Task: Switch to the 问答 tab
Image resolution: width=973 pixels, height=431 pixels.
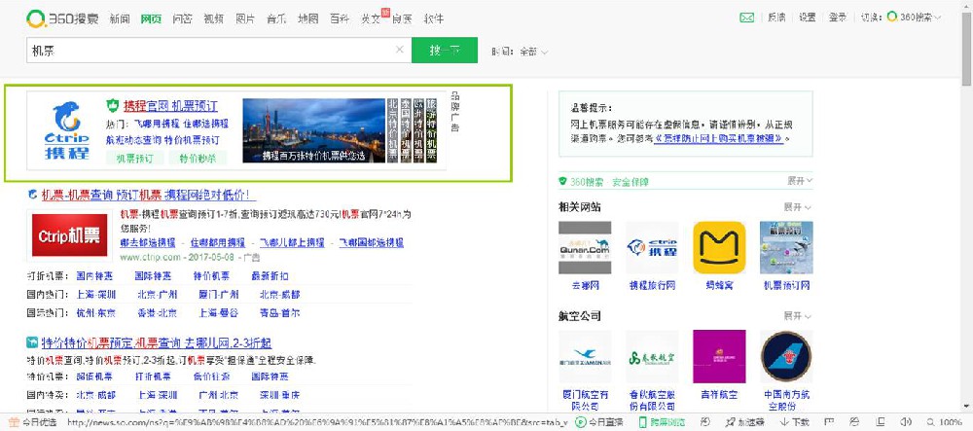Action: point(182,18)
